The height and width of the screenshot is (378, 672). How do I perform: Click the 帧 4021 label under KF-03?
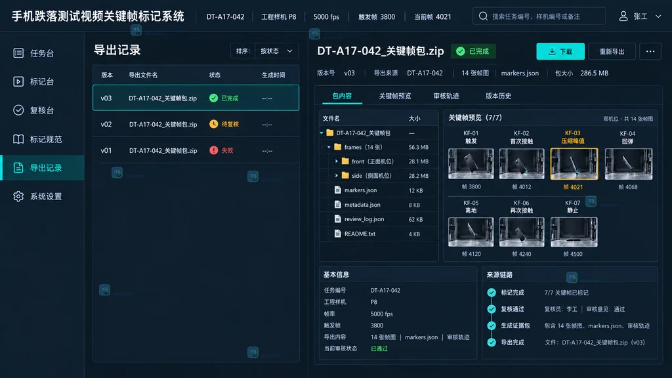coord(573,187)
